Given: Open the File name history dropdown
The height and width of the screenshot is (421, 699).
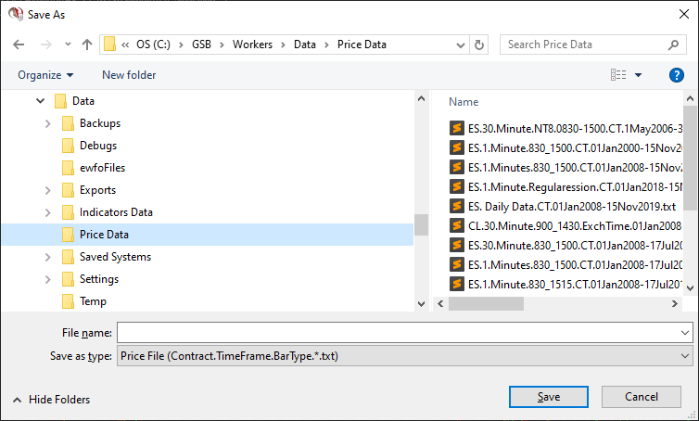Looking at the screenshot, I should [685, 332].
